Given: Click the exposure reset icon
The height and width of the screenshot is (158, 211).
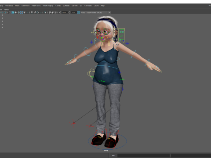Looking at the screenshot, I should 60,12.
